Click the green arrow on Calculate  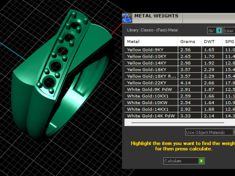click(201, 161)
